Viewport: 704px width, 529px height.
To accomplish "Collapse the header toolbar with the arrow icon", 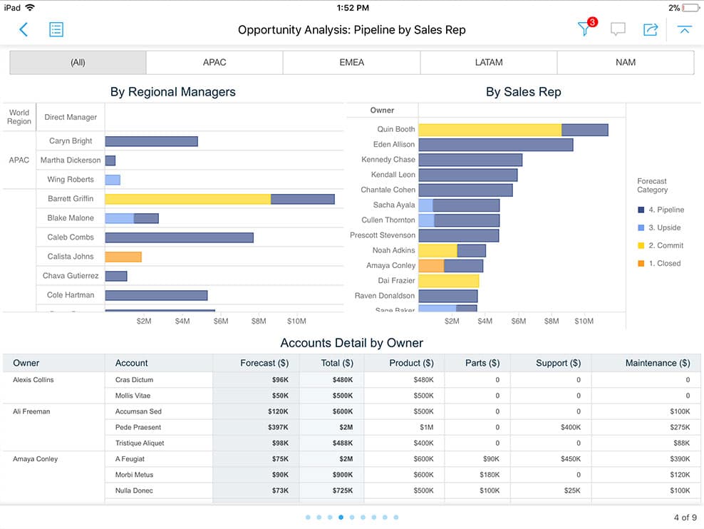I will pos(684,30).
